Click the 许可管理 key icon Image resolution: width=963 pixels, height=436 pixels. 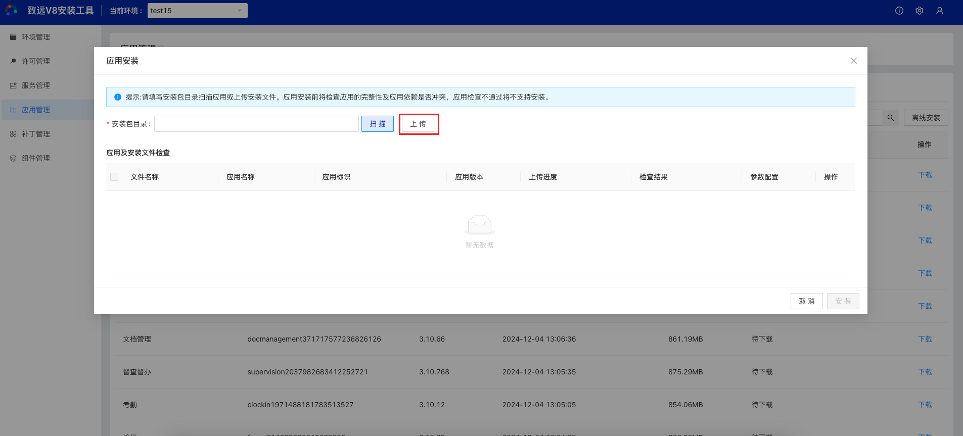[13, 61]
